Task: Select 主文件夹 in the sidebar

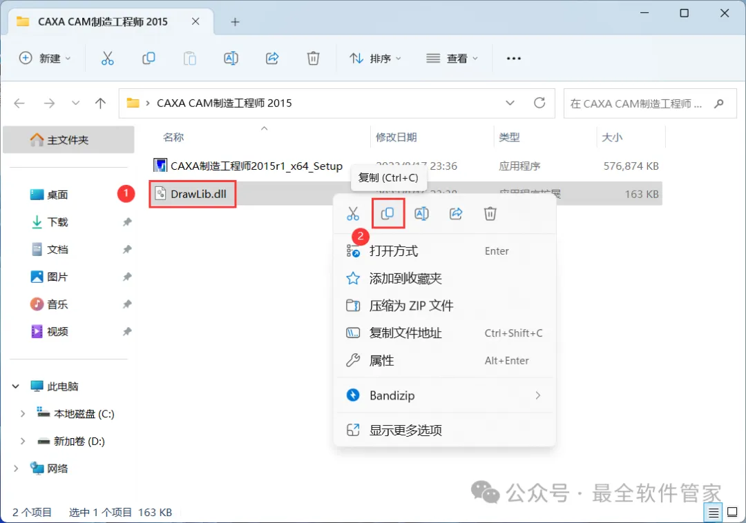Action: 68,139
